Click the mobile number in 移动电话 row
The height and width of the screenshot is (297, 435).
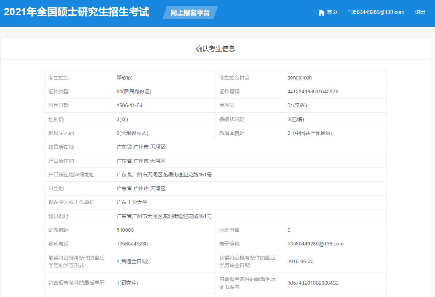click(x=132, y=244)
